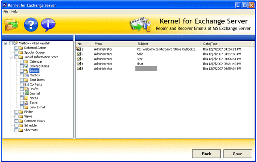Click the Back button
This screenshot has height=162, width=257.
click(x=206, y=154)
